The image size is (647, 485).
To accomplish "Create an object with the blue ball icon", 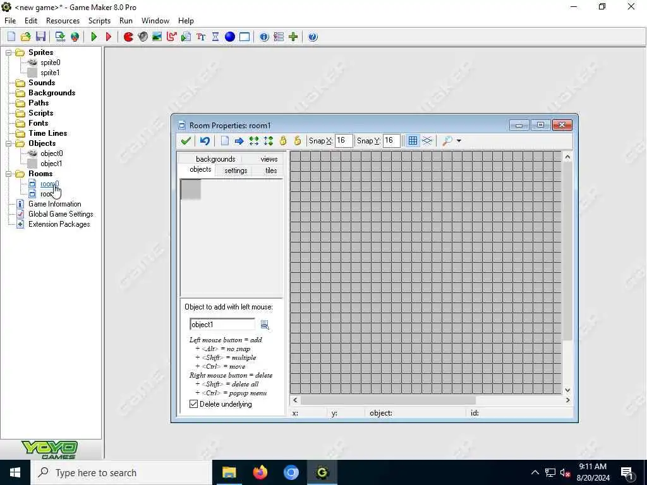I will click(x=230, y=37).
